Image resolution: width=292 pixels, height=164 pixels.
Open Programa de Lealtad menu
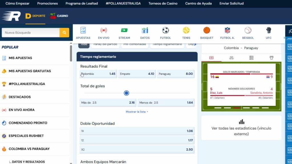[82, 3]
